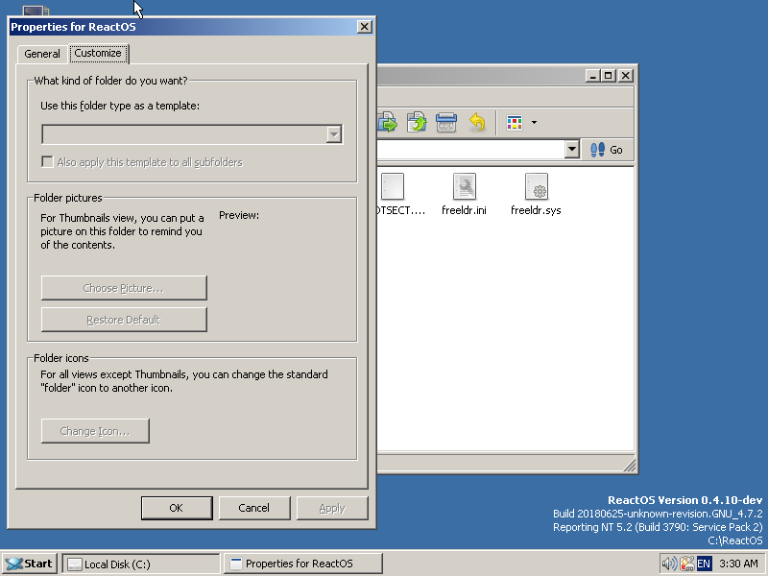
Task: Open the freeldr.sys file icon
Action: [x=535, y=187]
